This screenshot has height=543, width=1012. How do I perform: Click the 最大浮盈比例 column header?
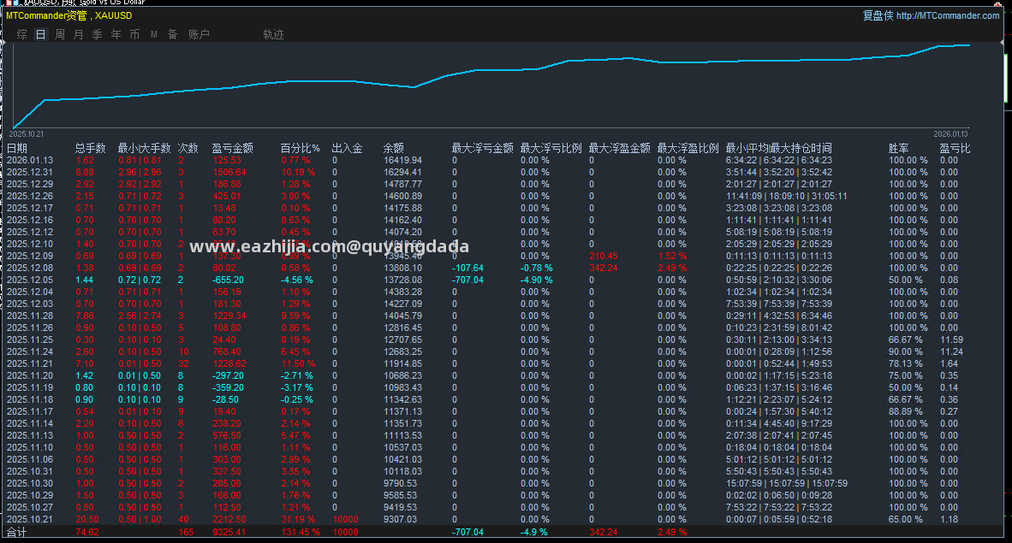pyautogui.click(x=688, y=148)
